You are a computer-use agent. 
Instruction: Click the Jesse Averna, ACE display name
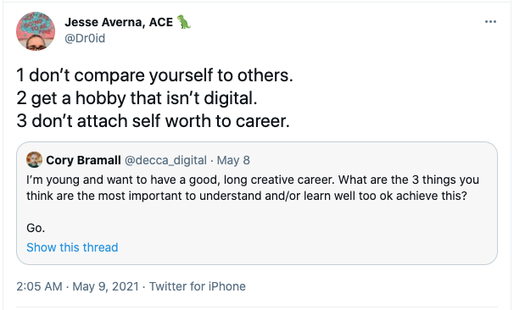tap(119, 22)
